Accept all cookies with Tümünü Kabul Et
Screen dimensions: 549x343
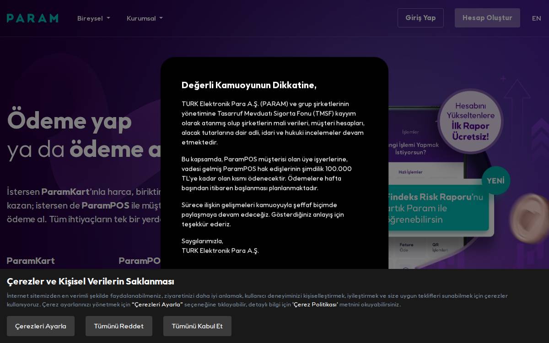[x=197, y=326]
